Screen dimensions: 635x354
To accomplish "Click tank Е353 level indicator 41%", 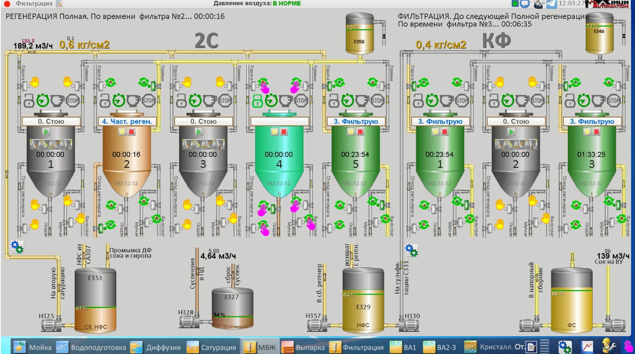I will (x=82, y=308).
